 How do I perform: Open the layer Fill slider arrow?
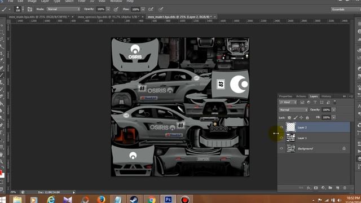[333, 118]
